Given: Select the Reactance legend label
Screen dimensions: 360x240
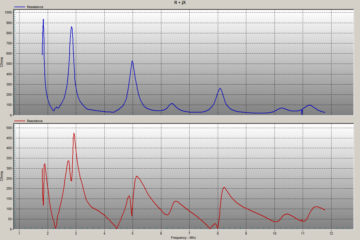Looking at the screenshot, I should pos(35,121).
